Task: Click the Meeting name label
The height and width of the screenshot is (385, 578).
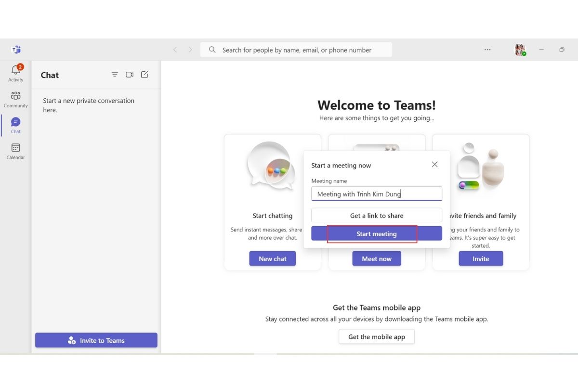Action: pos(329,181)
